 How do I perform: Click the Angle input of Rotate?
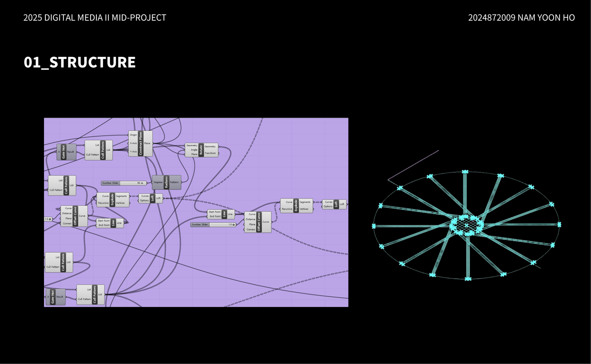point(194,150)
